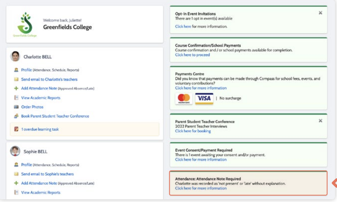Click Charlotte's green plus attendance note icon
This screenshot has width=337, height=202.
16,88
